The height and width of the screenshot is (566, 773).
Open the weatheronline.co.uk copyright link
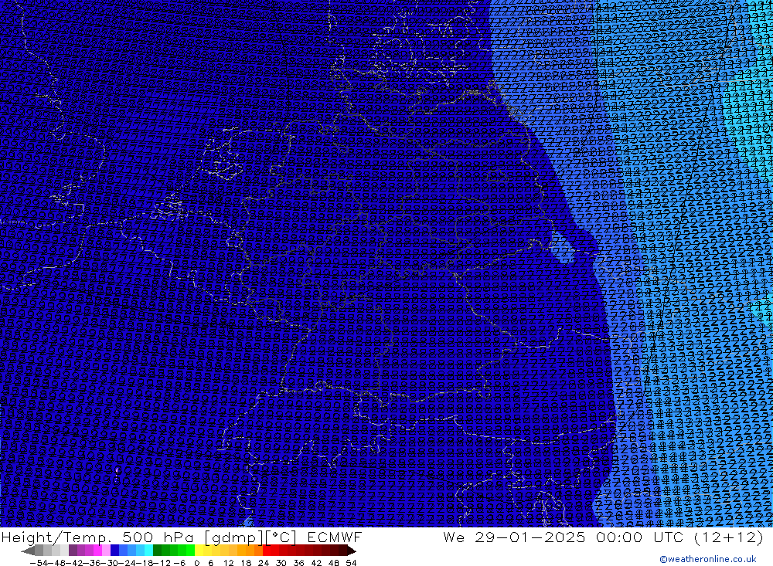point(707,559)
